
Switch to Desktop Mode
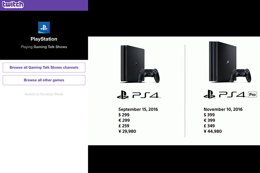(x=44, y=94)
